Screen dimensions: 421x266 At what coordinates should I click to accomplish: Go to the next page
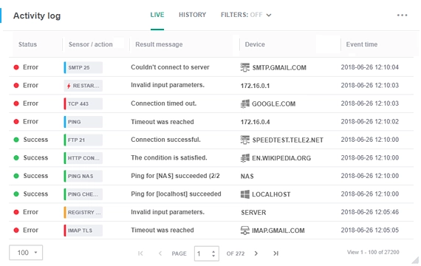pyautogui.click(x=256, y=253)
